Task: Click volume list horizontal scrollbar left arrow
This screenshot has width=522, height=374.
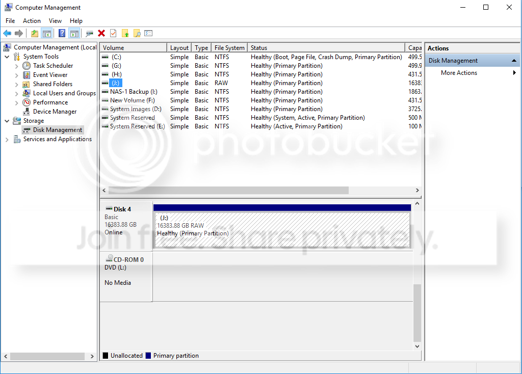Action: click(x=104, y=191)
